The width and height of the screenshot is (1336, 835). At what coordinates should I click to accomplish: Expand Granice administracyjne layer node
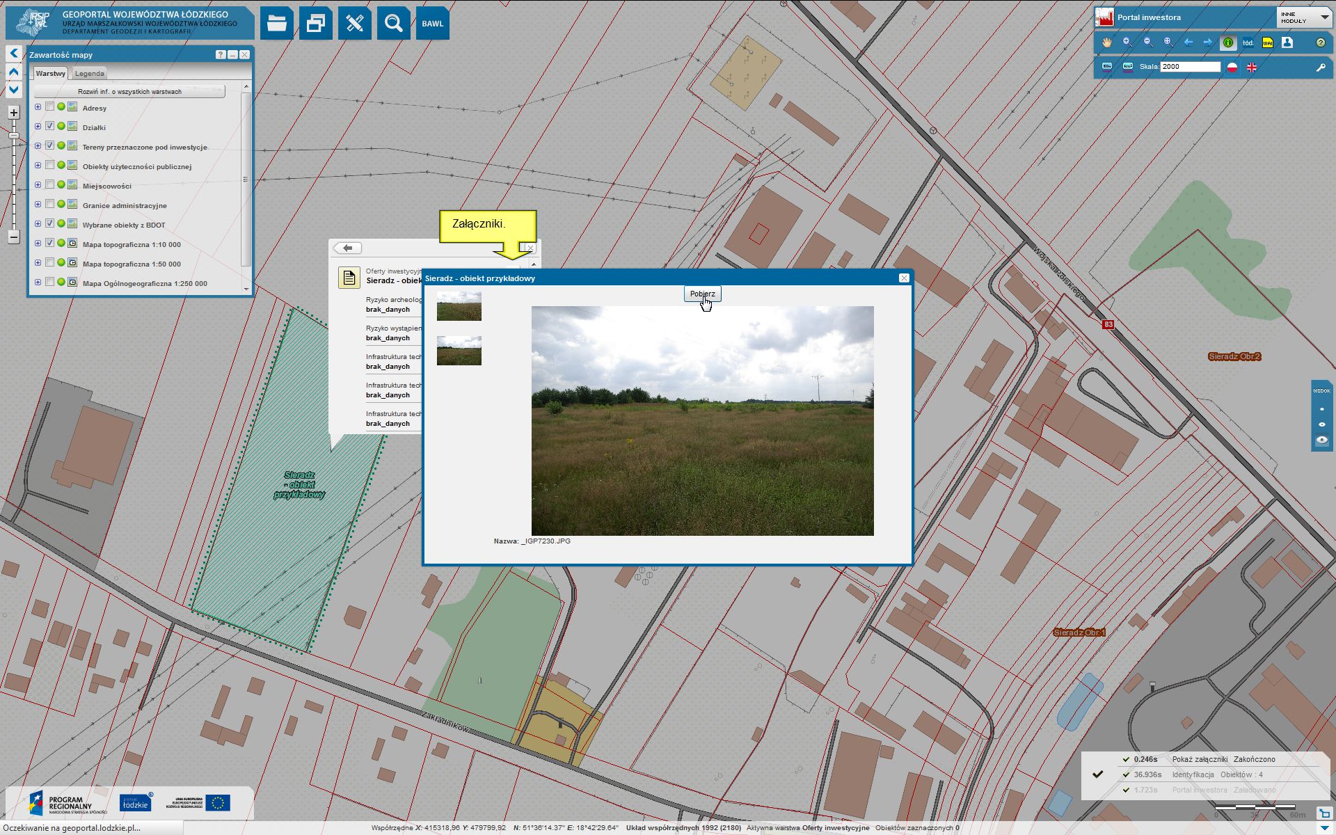click(38, 205)
